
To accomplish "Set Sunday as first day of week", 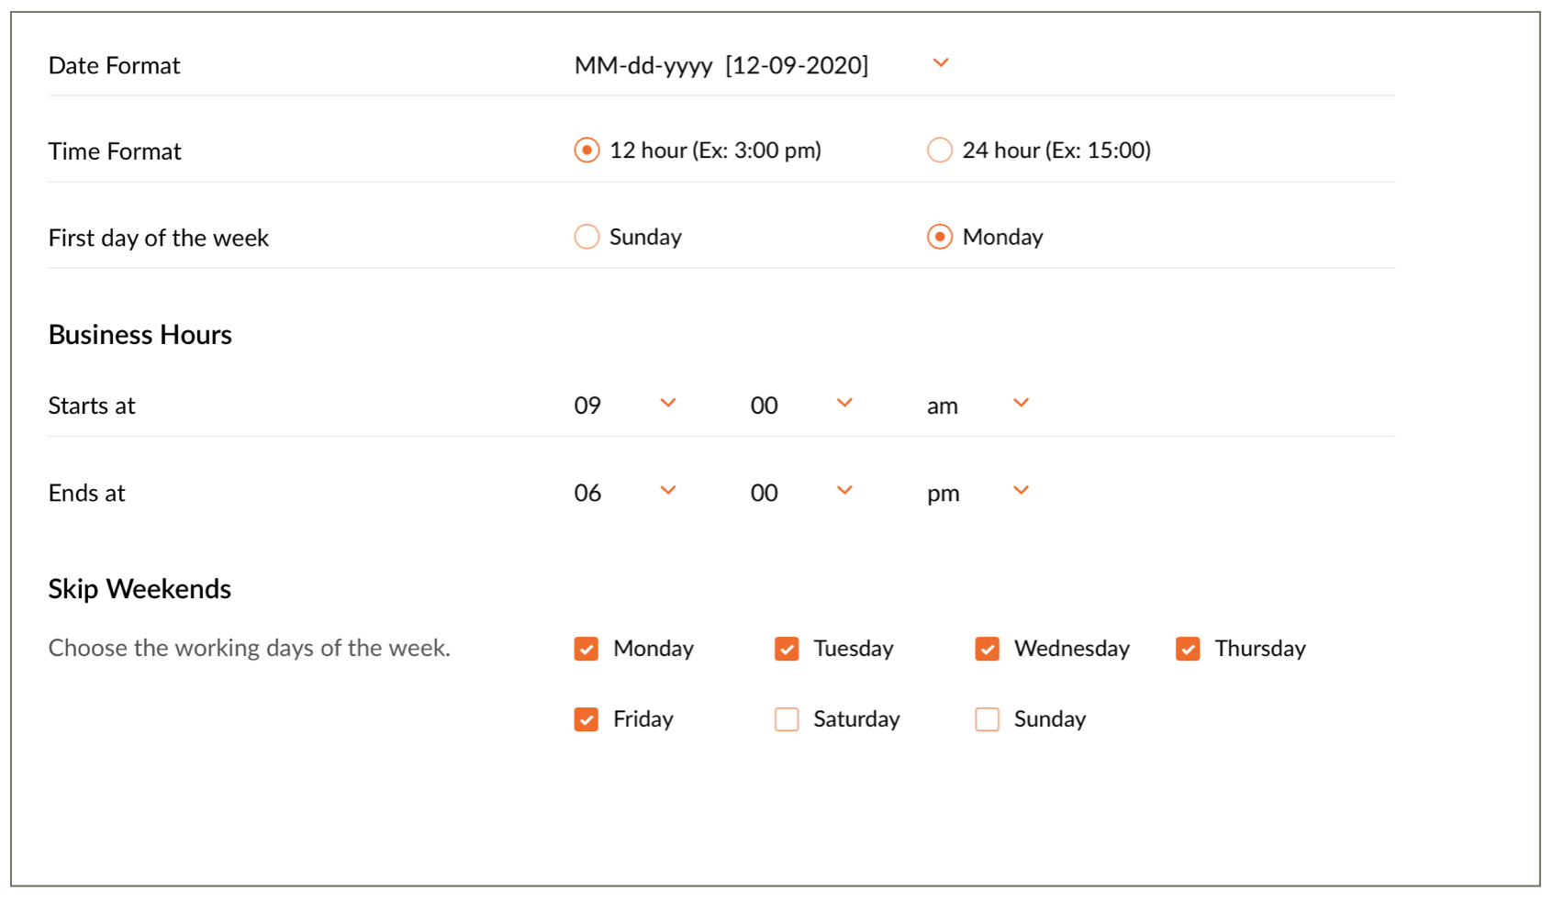I will [x=587, y=237].
